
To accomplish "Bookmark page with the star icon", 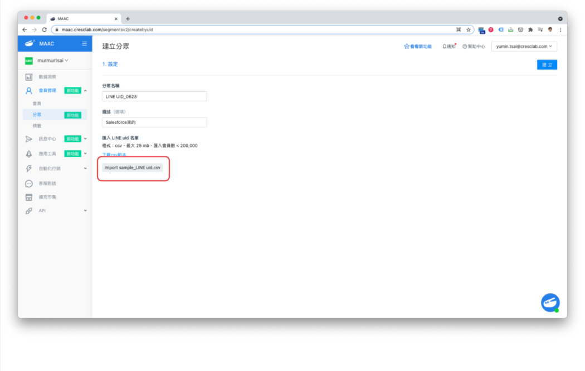I will [x=469, y=29].
